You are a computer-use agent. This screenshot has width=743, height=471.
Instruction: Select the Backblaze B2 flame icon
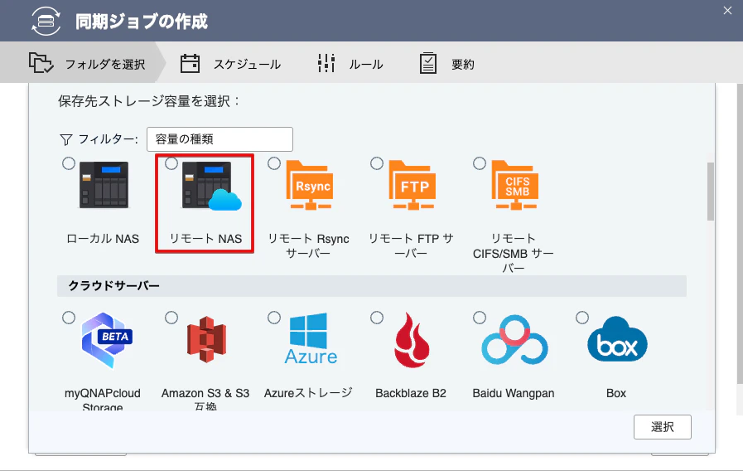(412, 340)
